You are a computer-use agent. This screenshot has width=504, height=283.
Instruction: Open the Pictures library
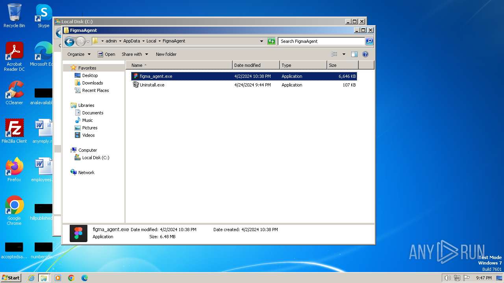point(90,128)
